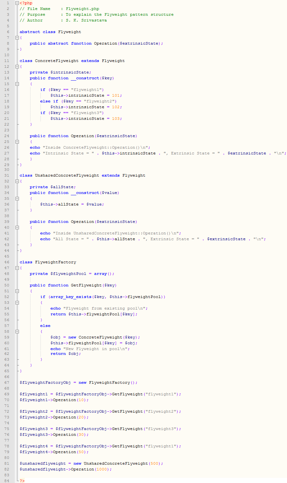Image resolution: width=287 pixels, height=483 pixels.
Task: Click 'class UnsharedConcreteFlyweight extends Flyweight' declaration
Action: [x=83, y=175]
